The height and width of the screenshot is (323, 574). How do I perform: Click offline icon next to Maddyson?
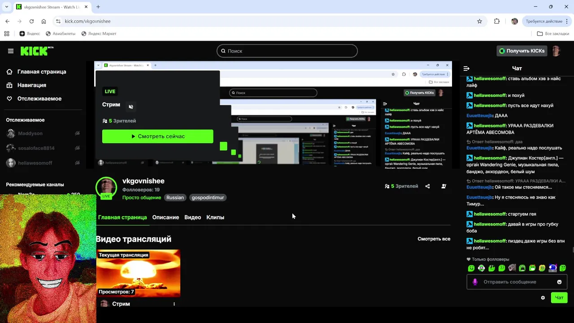(77, 134)
